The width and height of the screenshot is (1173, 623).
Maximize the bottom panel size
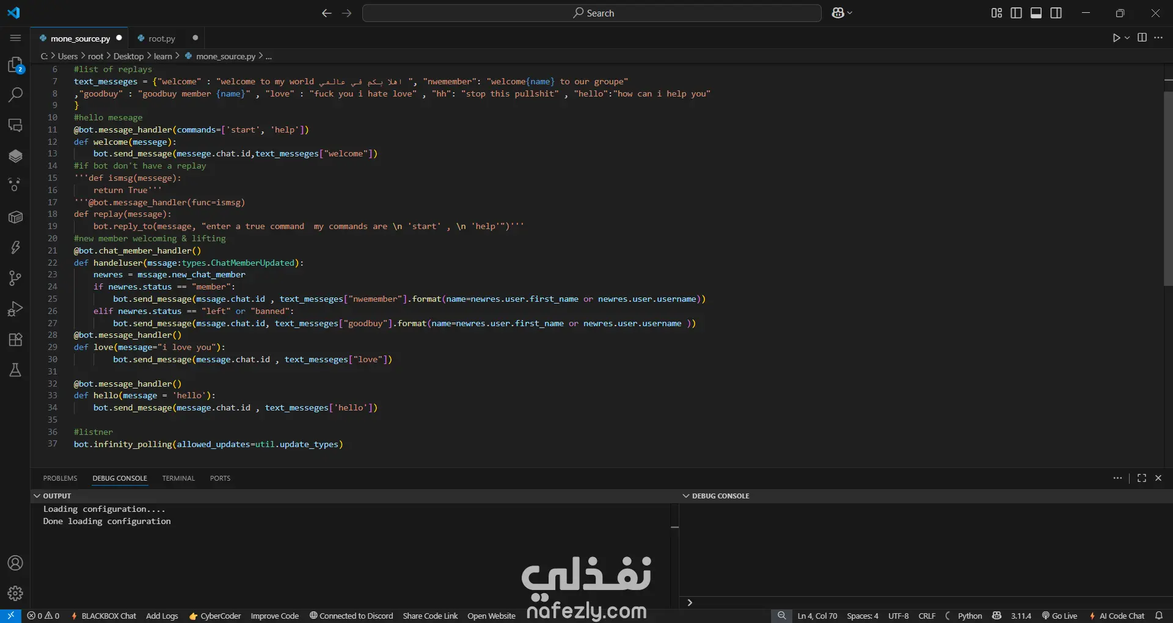pyautogui.click(x=1142, y=478)
